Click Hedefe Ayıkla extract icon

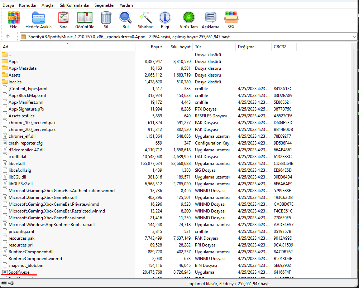tap(38, 18)
